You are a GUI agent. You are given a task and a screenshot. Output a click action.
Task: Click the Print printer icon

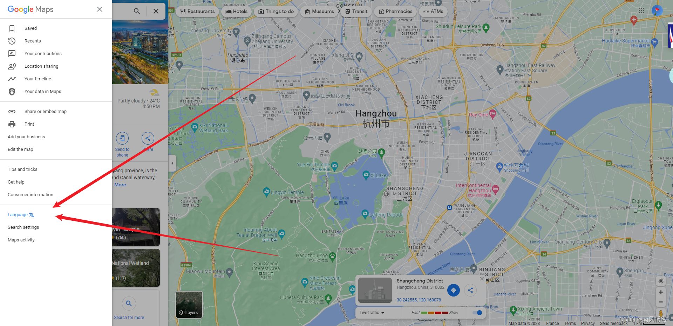[x=12, y=124]
